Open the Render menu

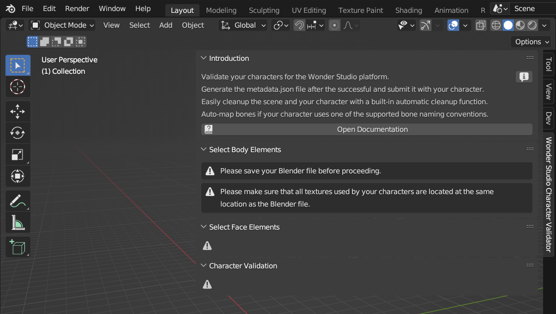[77, 9]
